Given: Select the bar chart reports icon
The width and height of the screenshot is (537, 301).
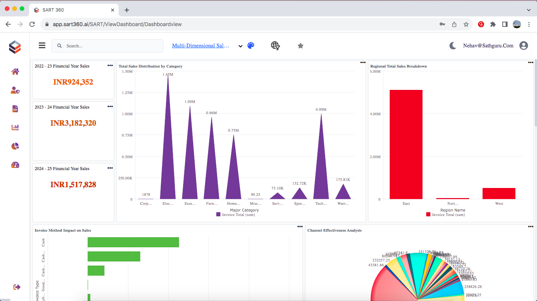Looking at the screenshot, I should coord(15,127).
